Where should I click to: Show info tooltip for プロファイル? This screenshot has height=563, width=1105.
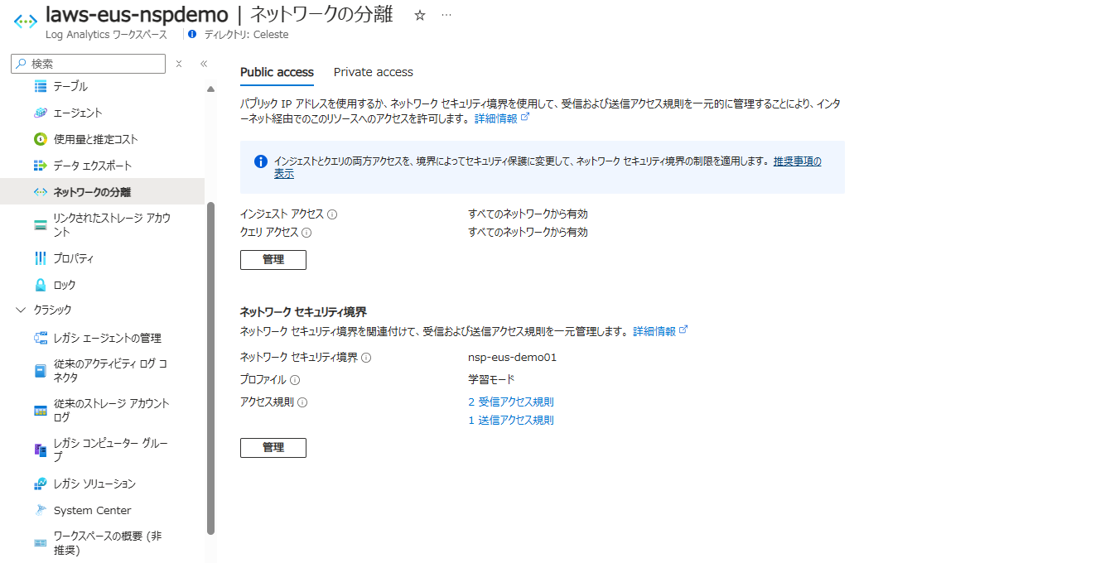point(295,380)
